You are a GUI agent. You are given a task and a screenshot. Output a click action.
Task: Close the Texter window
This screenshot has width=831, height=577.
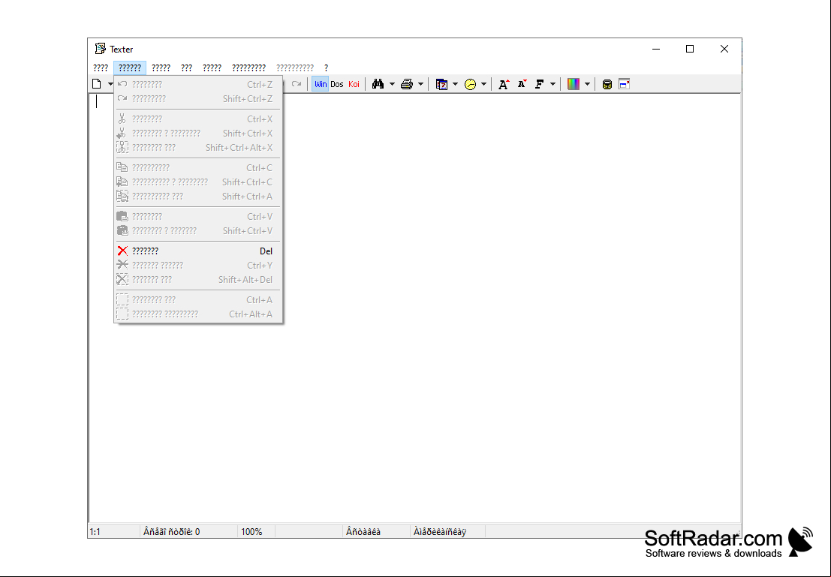pyautogui.click(x=724, y=49)
